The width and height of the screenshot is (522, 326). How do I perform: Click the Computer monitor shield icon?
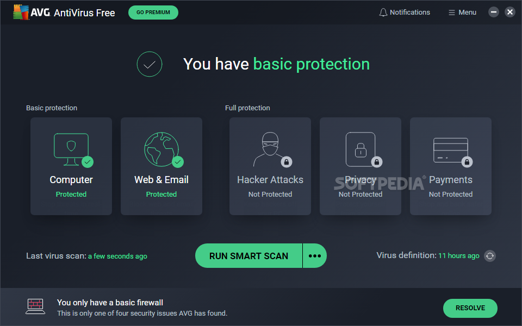click(x=71, y=149)
